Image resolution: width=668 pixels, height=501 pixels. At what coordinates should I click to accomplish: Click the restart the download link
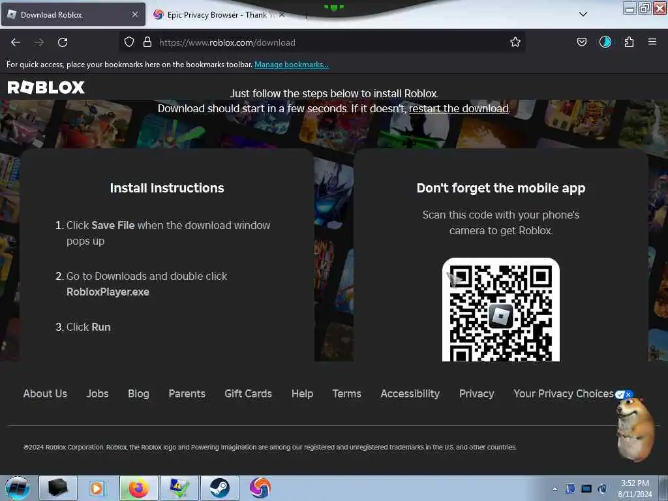point(459,109)
